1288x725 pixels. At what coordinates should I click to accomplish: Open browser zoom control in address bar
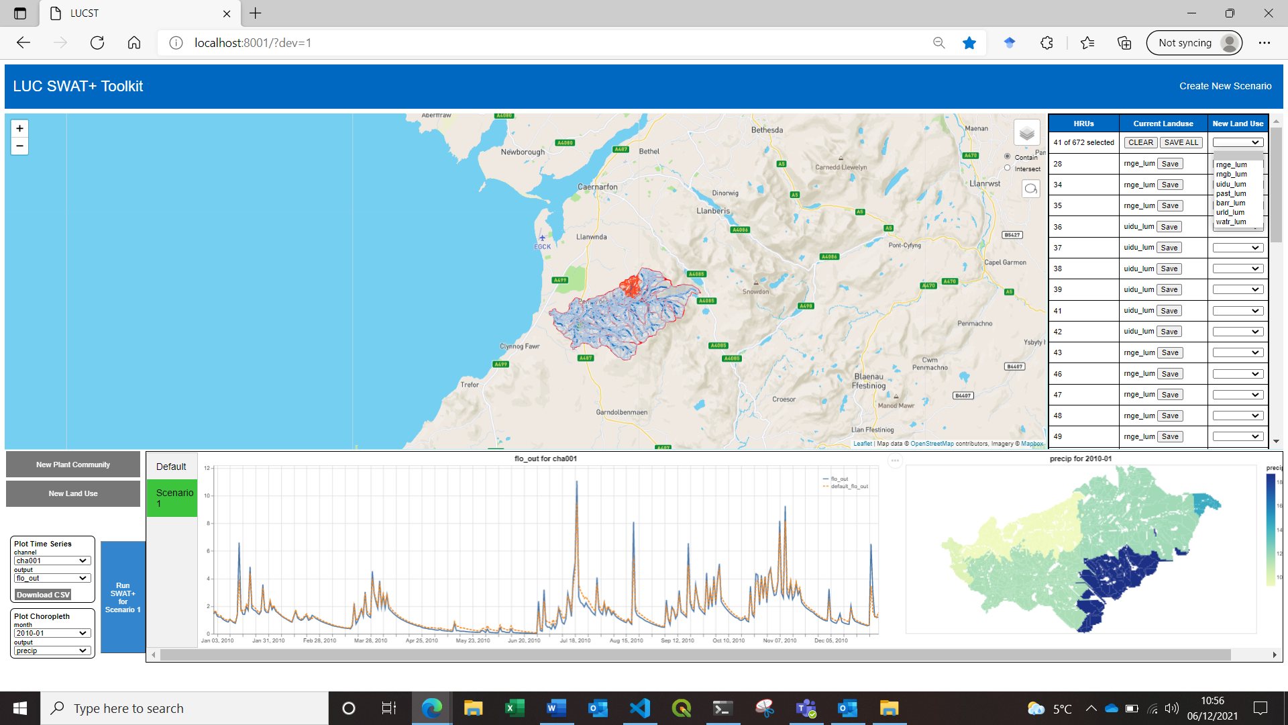938,43
